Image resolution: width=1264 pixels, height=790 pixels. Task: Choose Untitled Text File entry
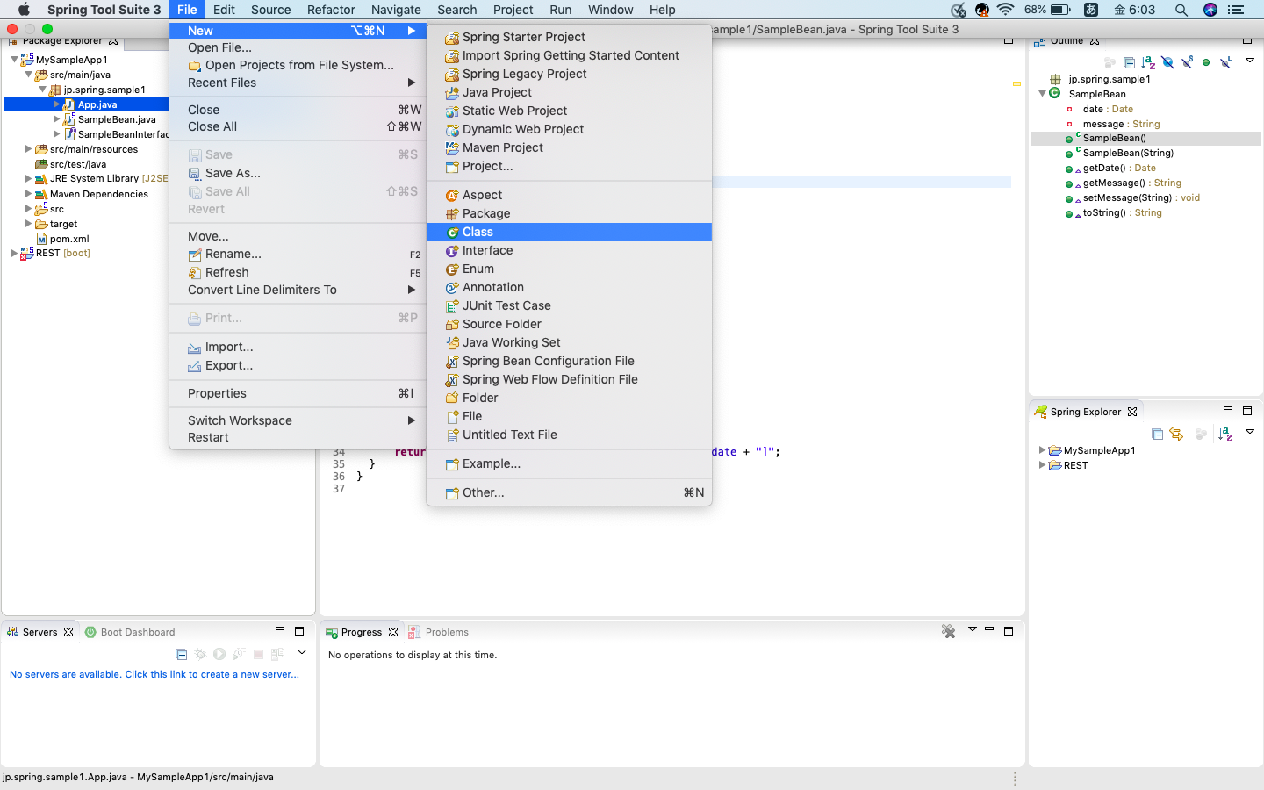point(569,434)
